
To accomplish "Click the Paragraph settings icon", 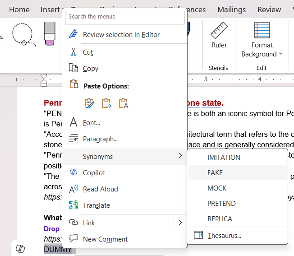I will (73, 138).
